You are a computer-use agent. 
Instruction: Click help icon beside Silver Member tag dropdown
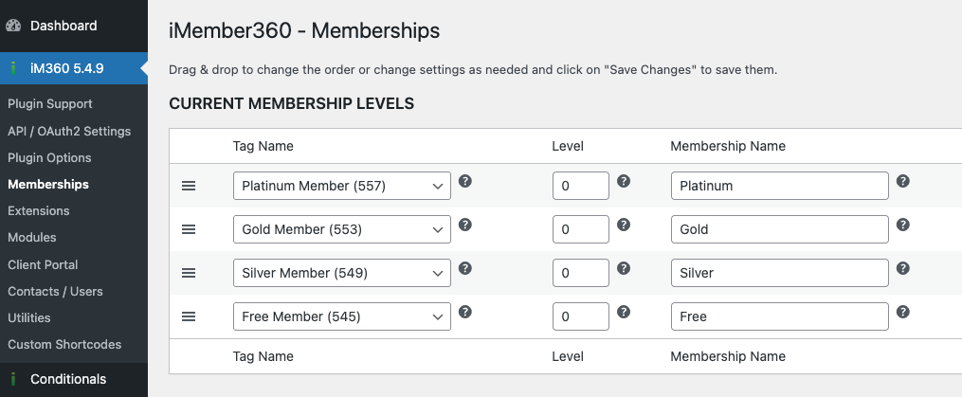coord(465,268)
